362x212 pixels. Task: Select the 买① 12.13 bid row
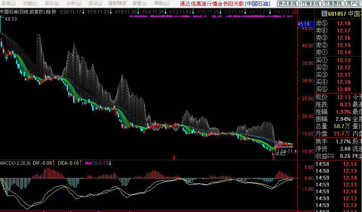338,60
